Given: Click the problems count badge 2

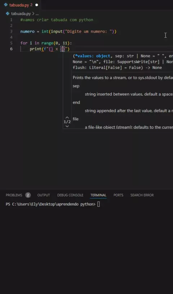Looking at the screenshot, I should click(28, 195).
